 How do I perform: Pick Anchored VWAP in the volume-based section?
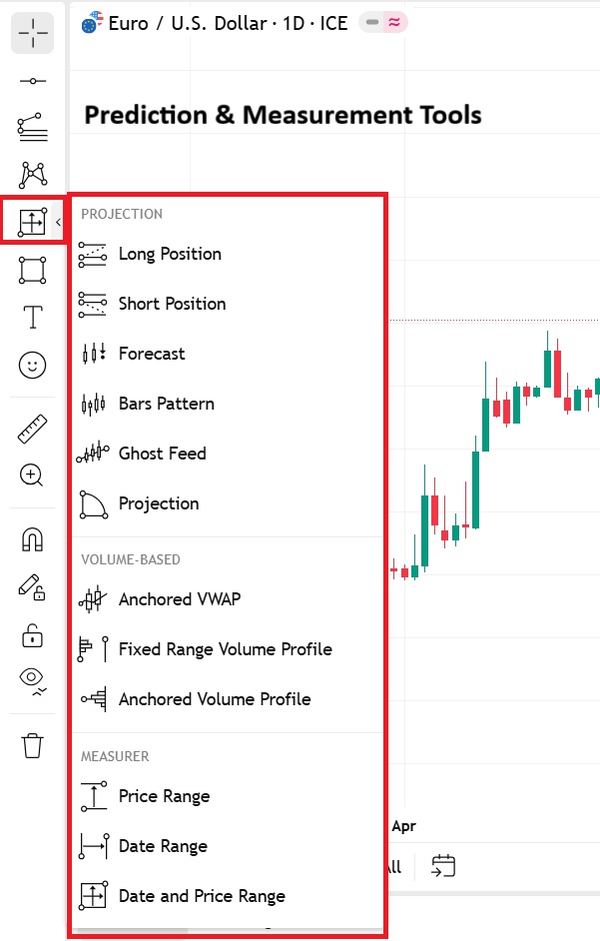coord(179,599)
